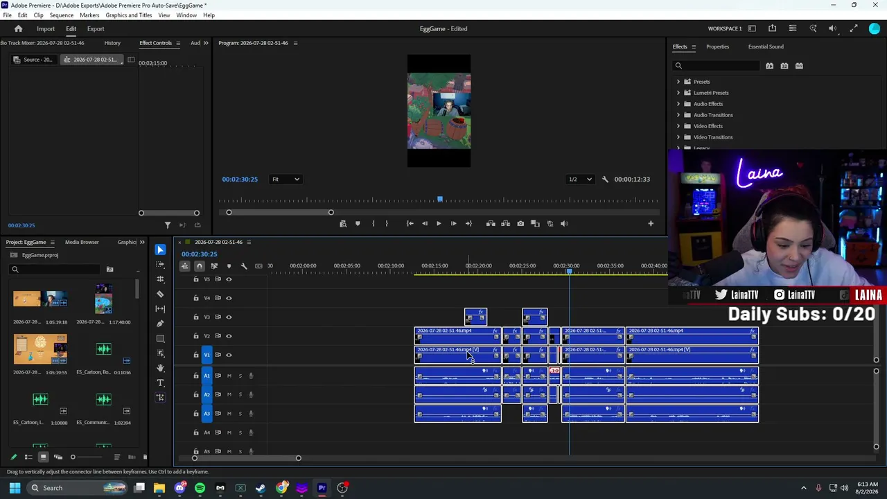Switch Project panel to icon view

43,457
